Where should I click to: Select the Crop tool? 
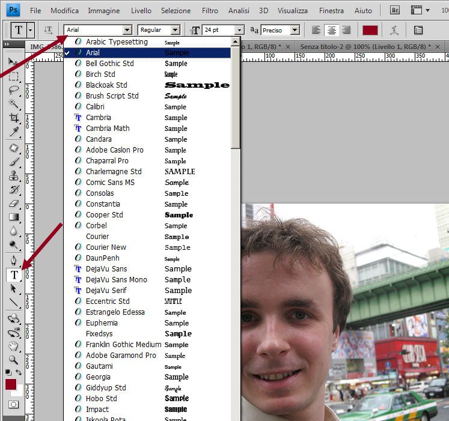[x=13, y=118]
